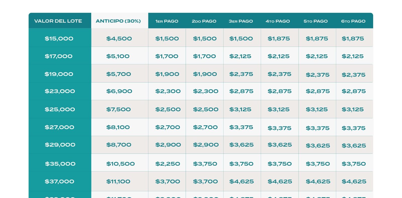Select the $11,100 anticipo cell

pos(120,181)
